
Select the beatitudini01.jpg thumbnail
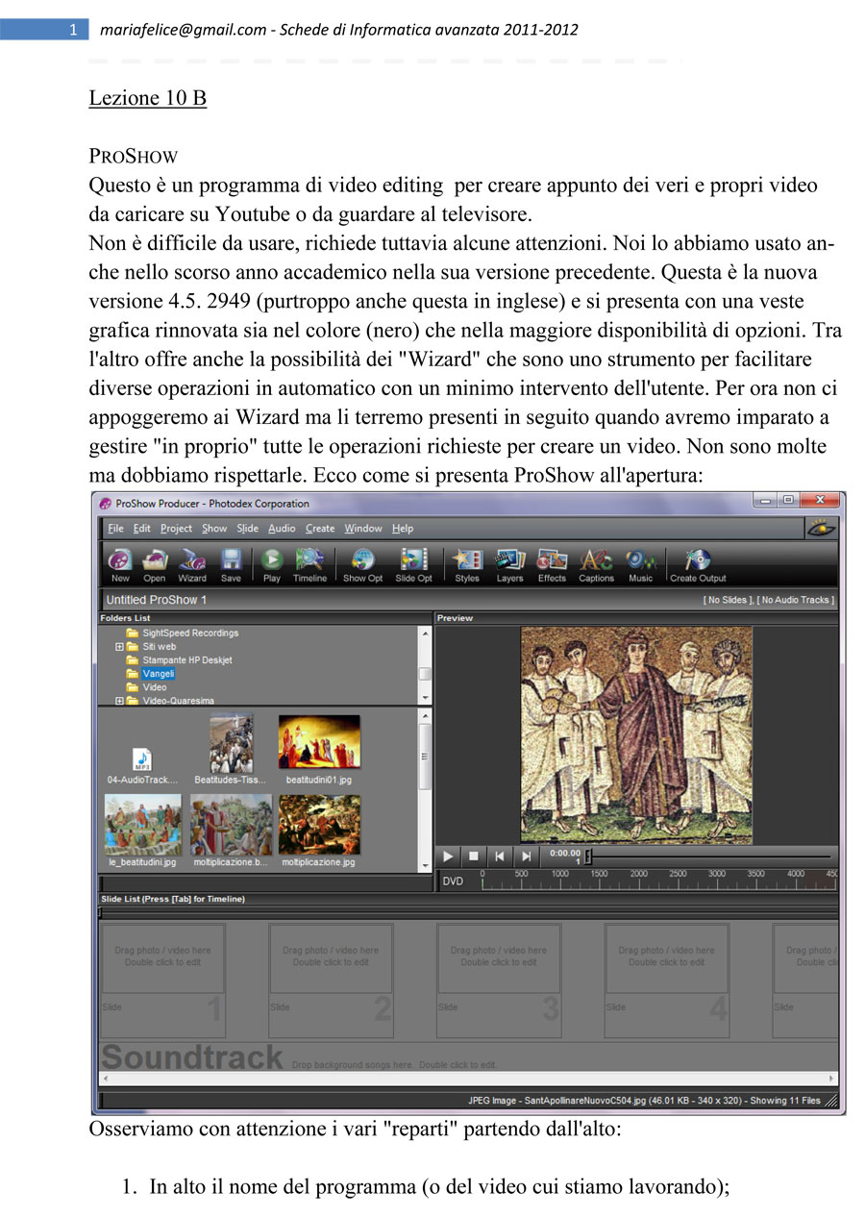coord(319,749)
